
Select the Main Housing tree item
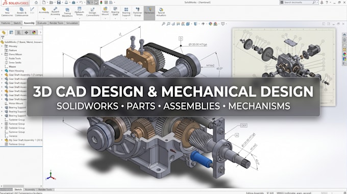click(16, 71)
